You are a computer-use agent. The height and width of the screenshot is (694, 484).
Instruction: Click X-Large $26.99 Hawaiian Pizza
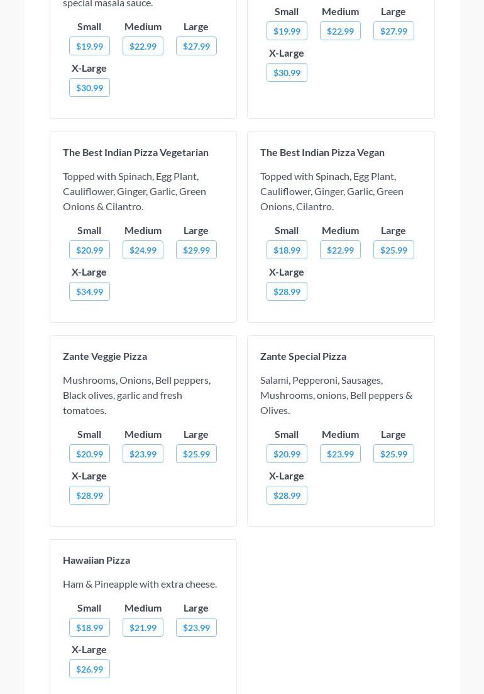click(89, 669)
